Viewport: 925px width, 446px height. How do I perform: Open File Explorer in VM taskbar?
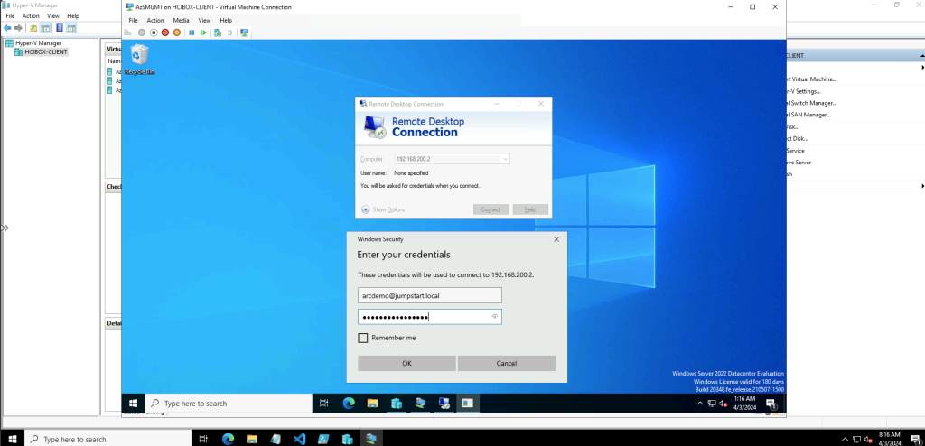pyautogui.click(x=372, y=404)
